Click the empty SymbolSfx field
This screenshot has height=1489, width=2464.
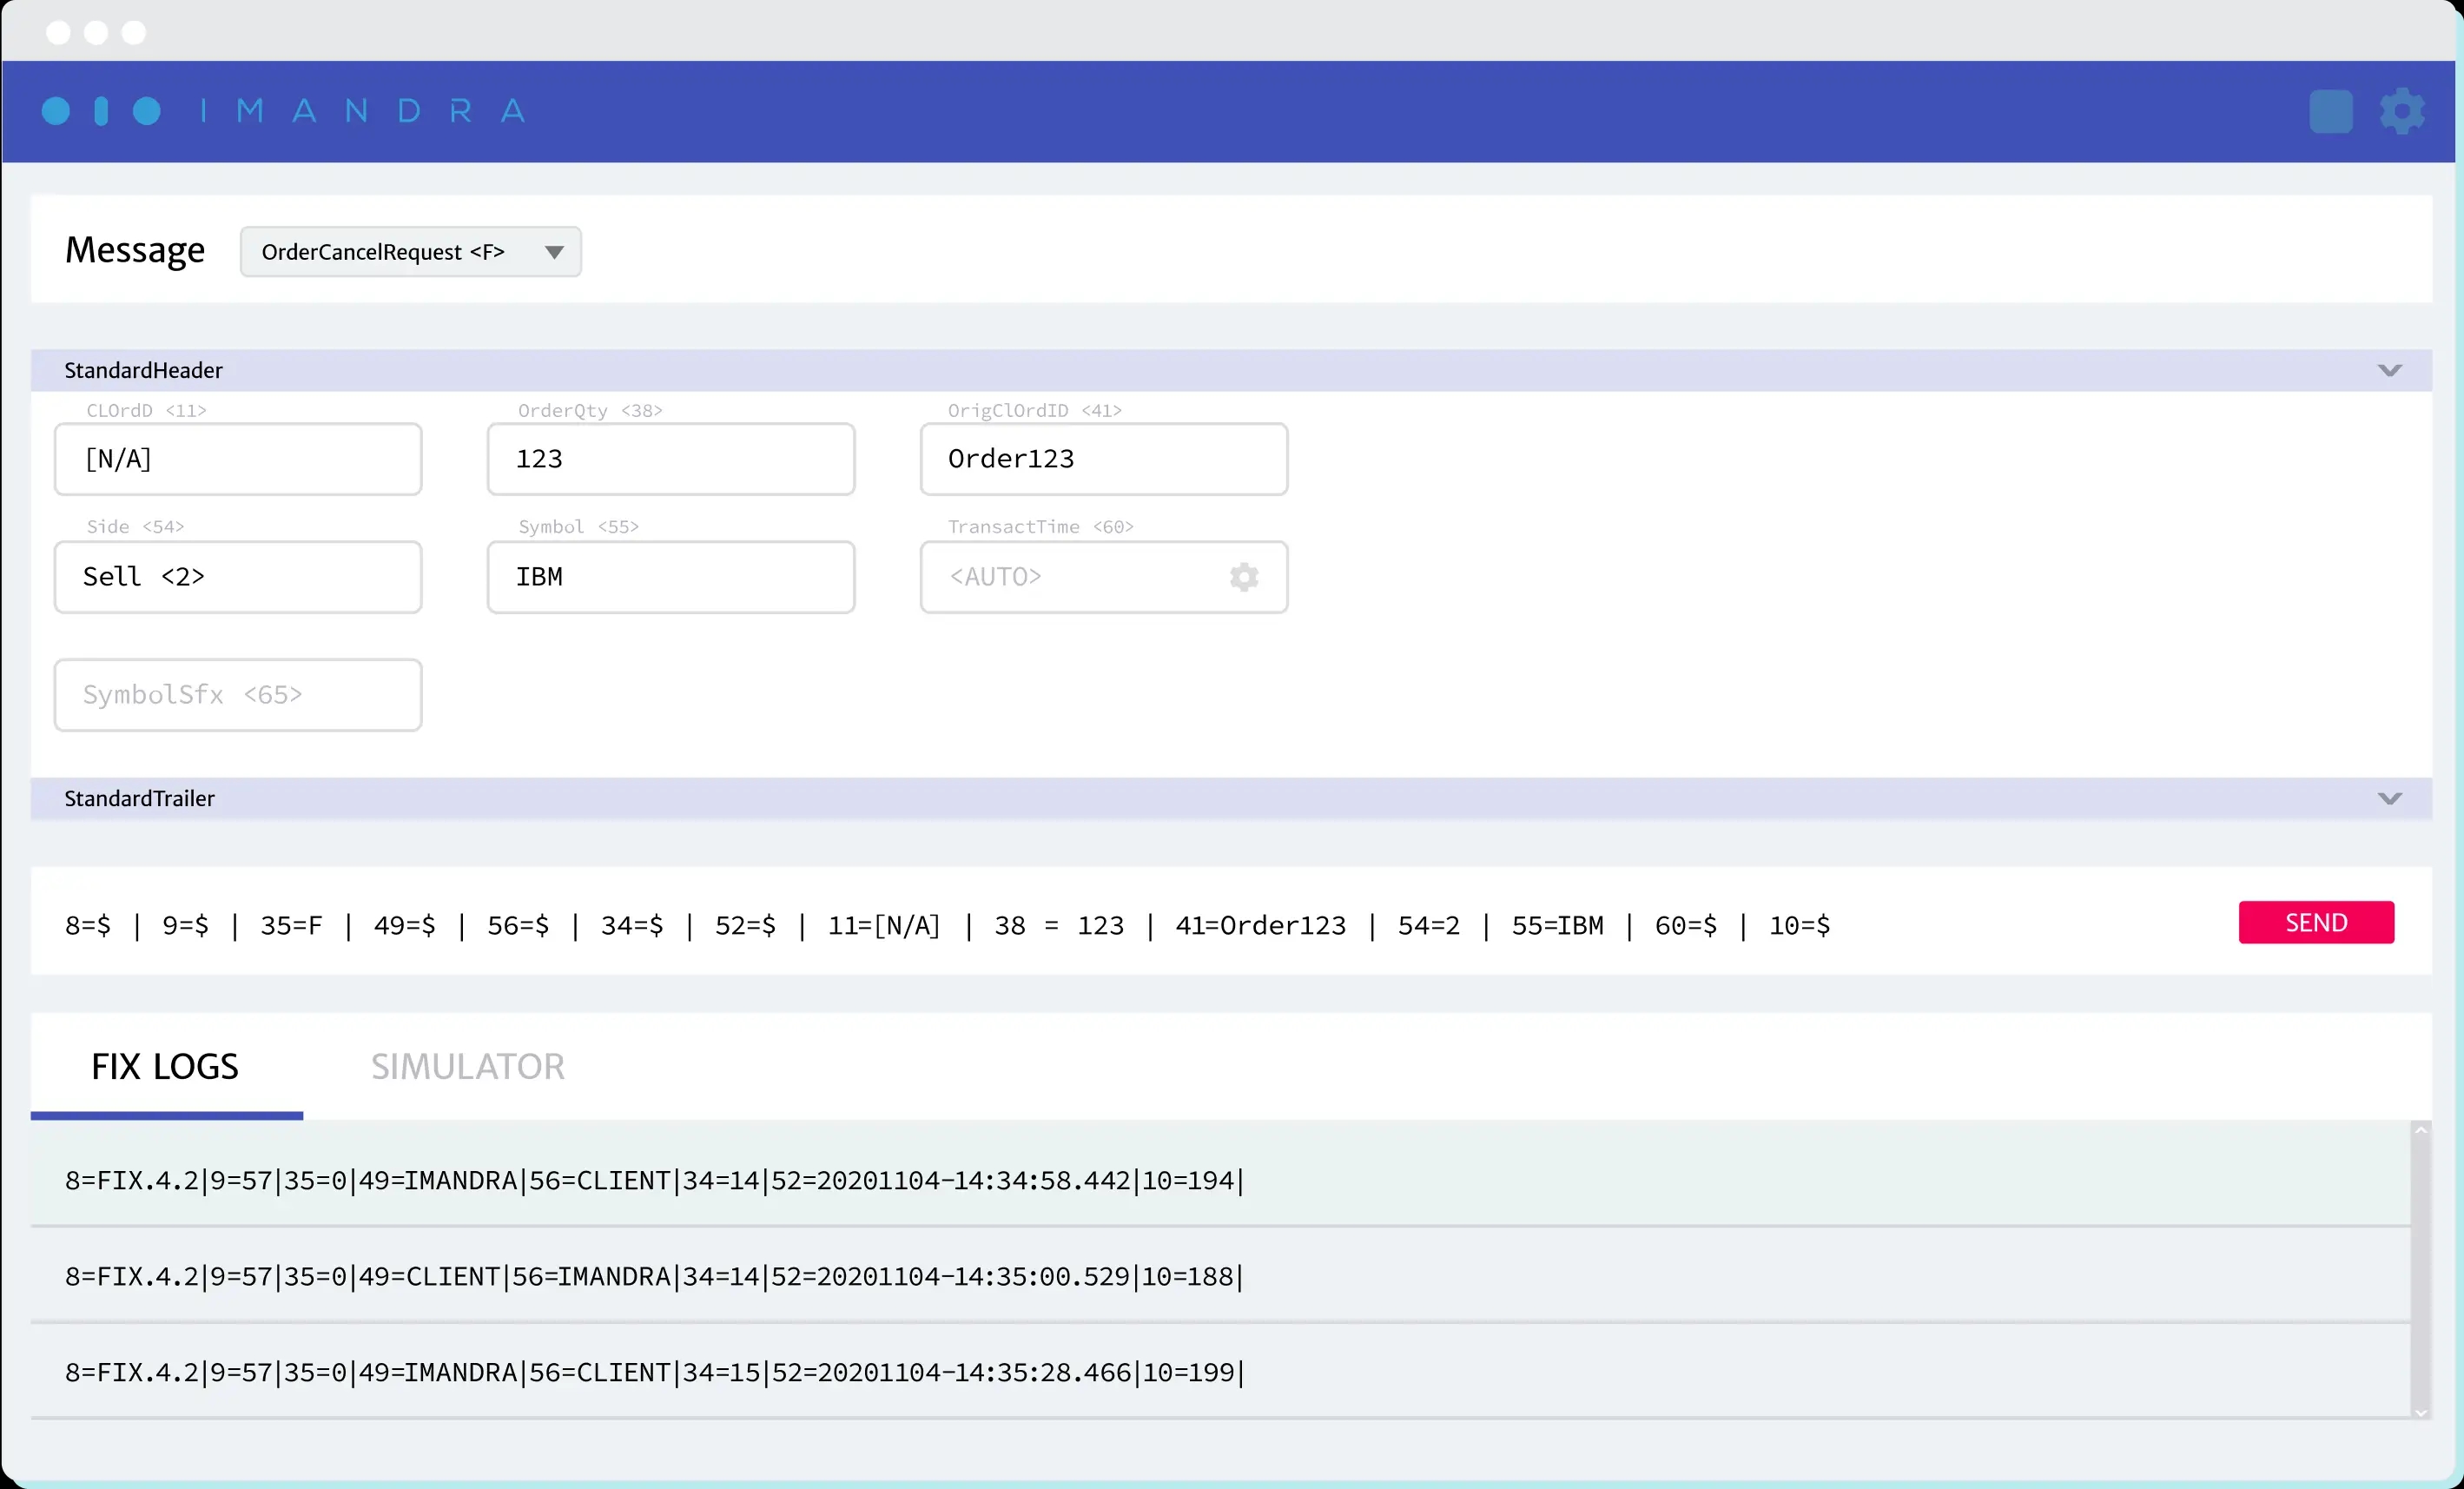[x=238, y=695]
